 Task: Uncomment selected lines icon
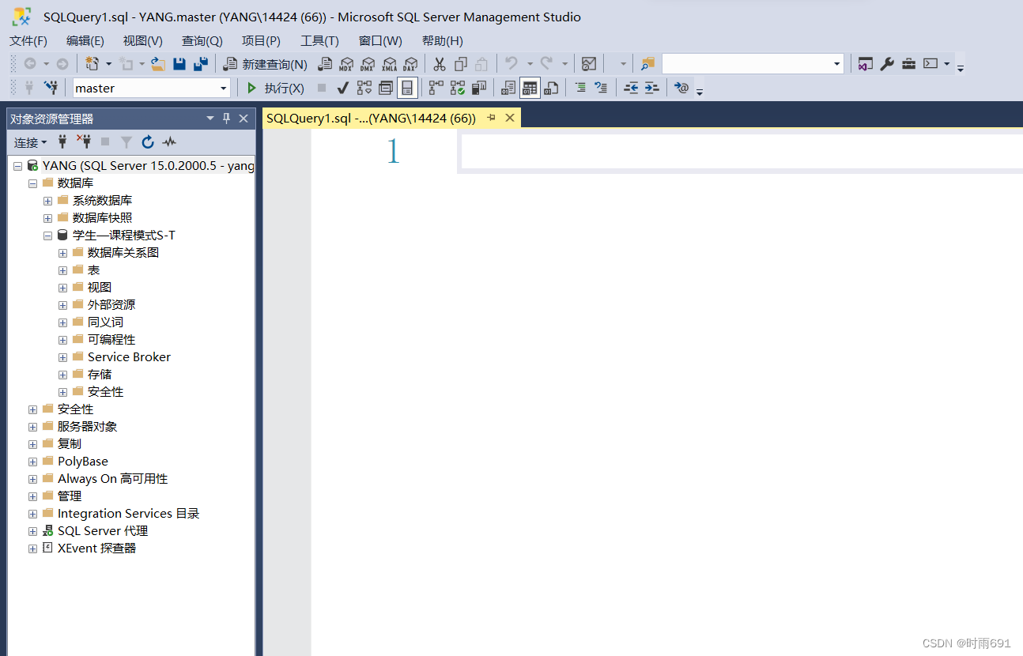click(x=602, y=88)
